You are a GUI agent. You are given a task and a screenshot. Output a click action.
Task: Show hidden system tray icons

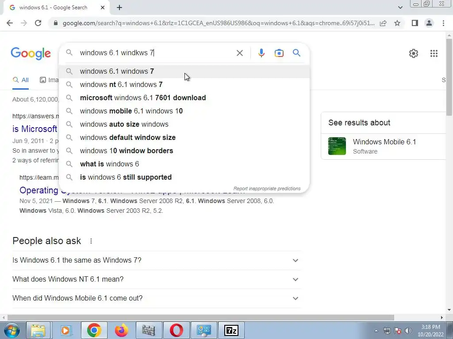click(x=376, y=331)
